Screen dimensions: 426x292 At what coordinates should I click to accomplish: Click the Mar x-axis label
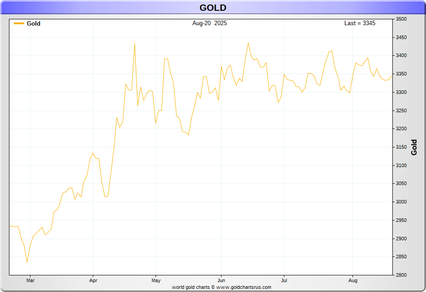point(30,280)
